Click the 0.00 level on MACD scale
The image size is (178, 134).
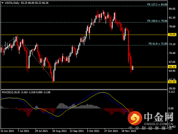click(x=171, y=108)
